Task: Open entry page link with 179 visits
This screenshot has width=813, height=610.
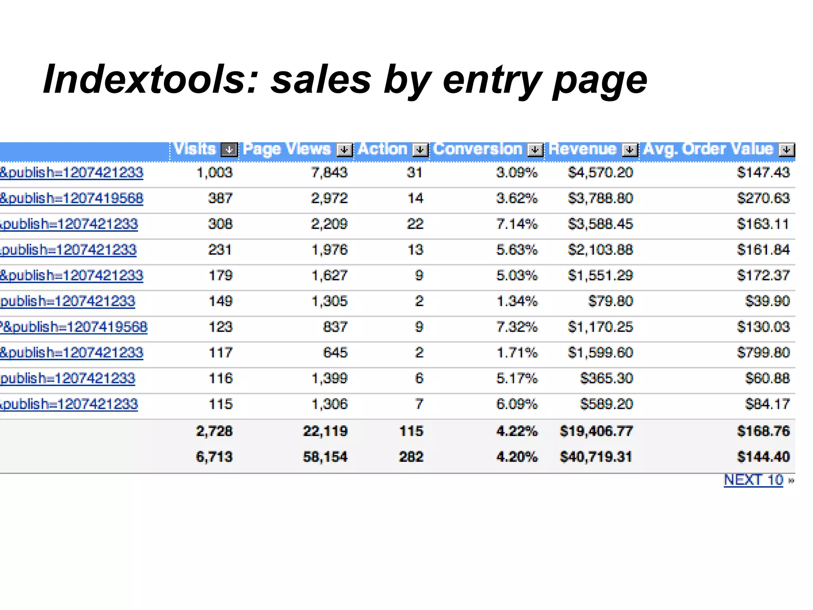Action: (x=71, y=276)
